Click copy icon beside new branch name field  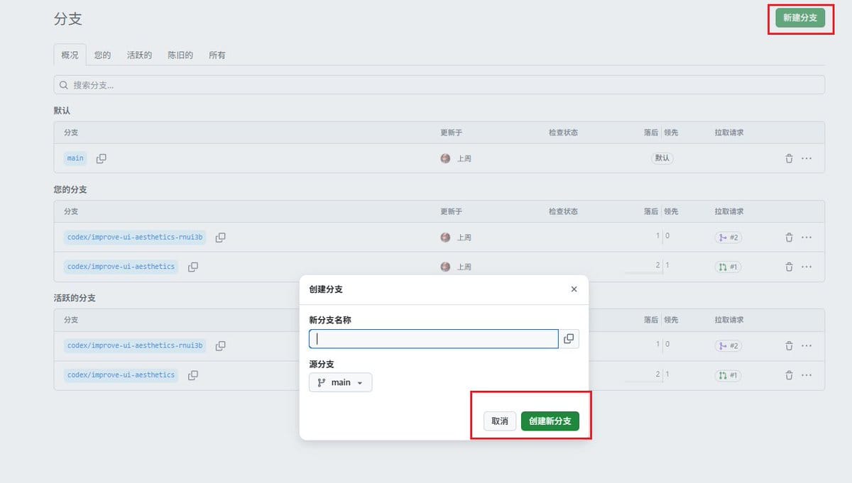click(x=569, y=339)
